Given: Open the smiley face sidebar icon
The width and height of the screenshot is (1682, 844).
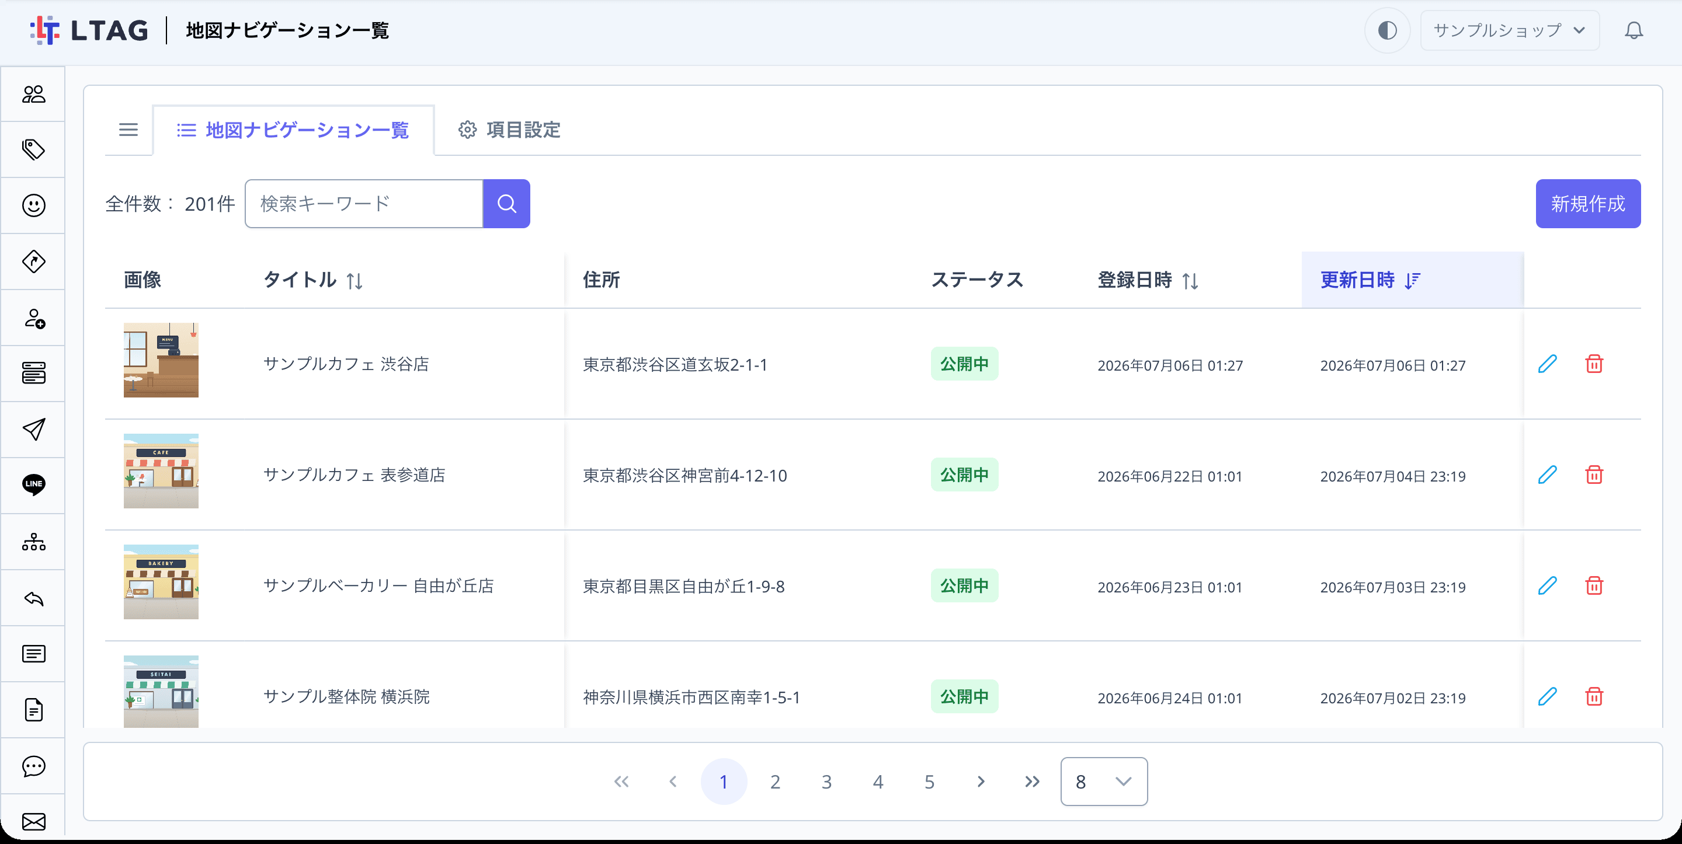Looking at the screenshot, I should click(x=33, y=205).
